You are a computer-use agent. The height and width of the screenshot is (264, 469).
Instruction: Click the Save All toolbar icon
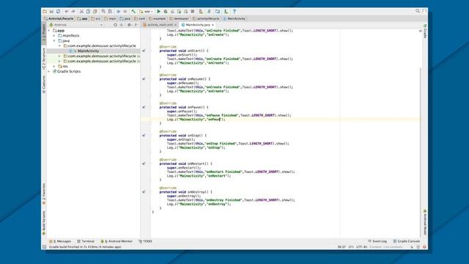(x=51, y=12)
